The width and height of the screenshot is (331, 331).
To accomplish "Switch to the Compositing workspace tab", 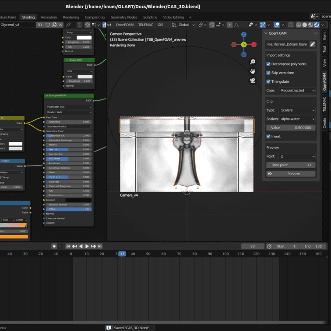I will [x=95, y=17].
